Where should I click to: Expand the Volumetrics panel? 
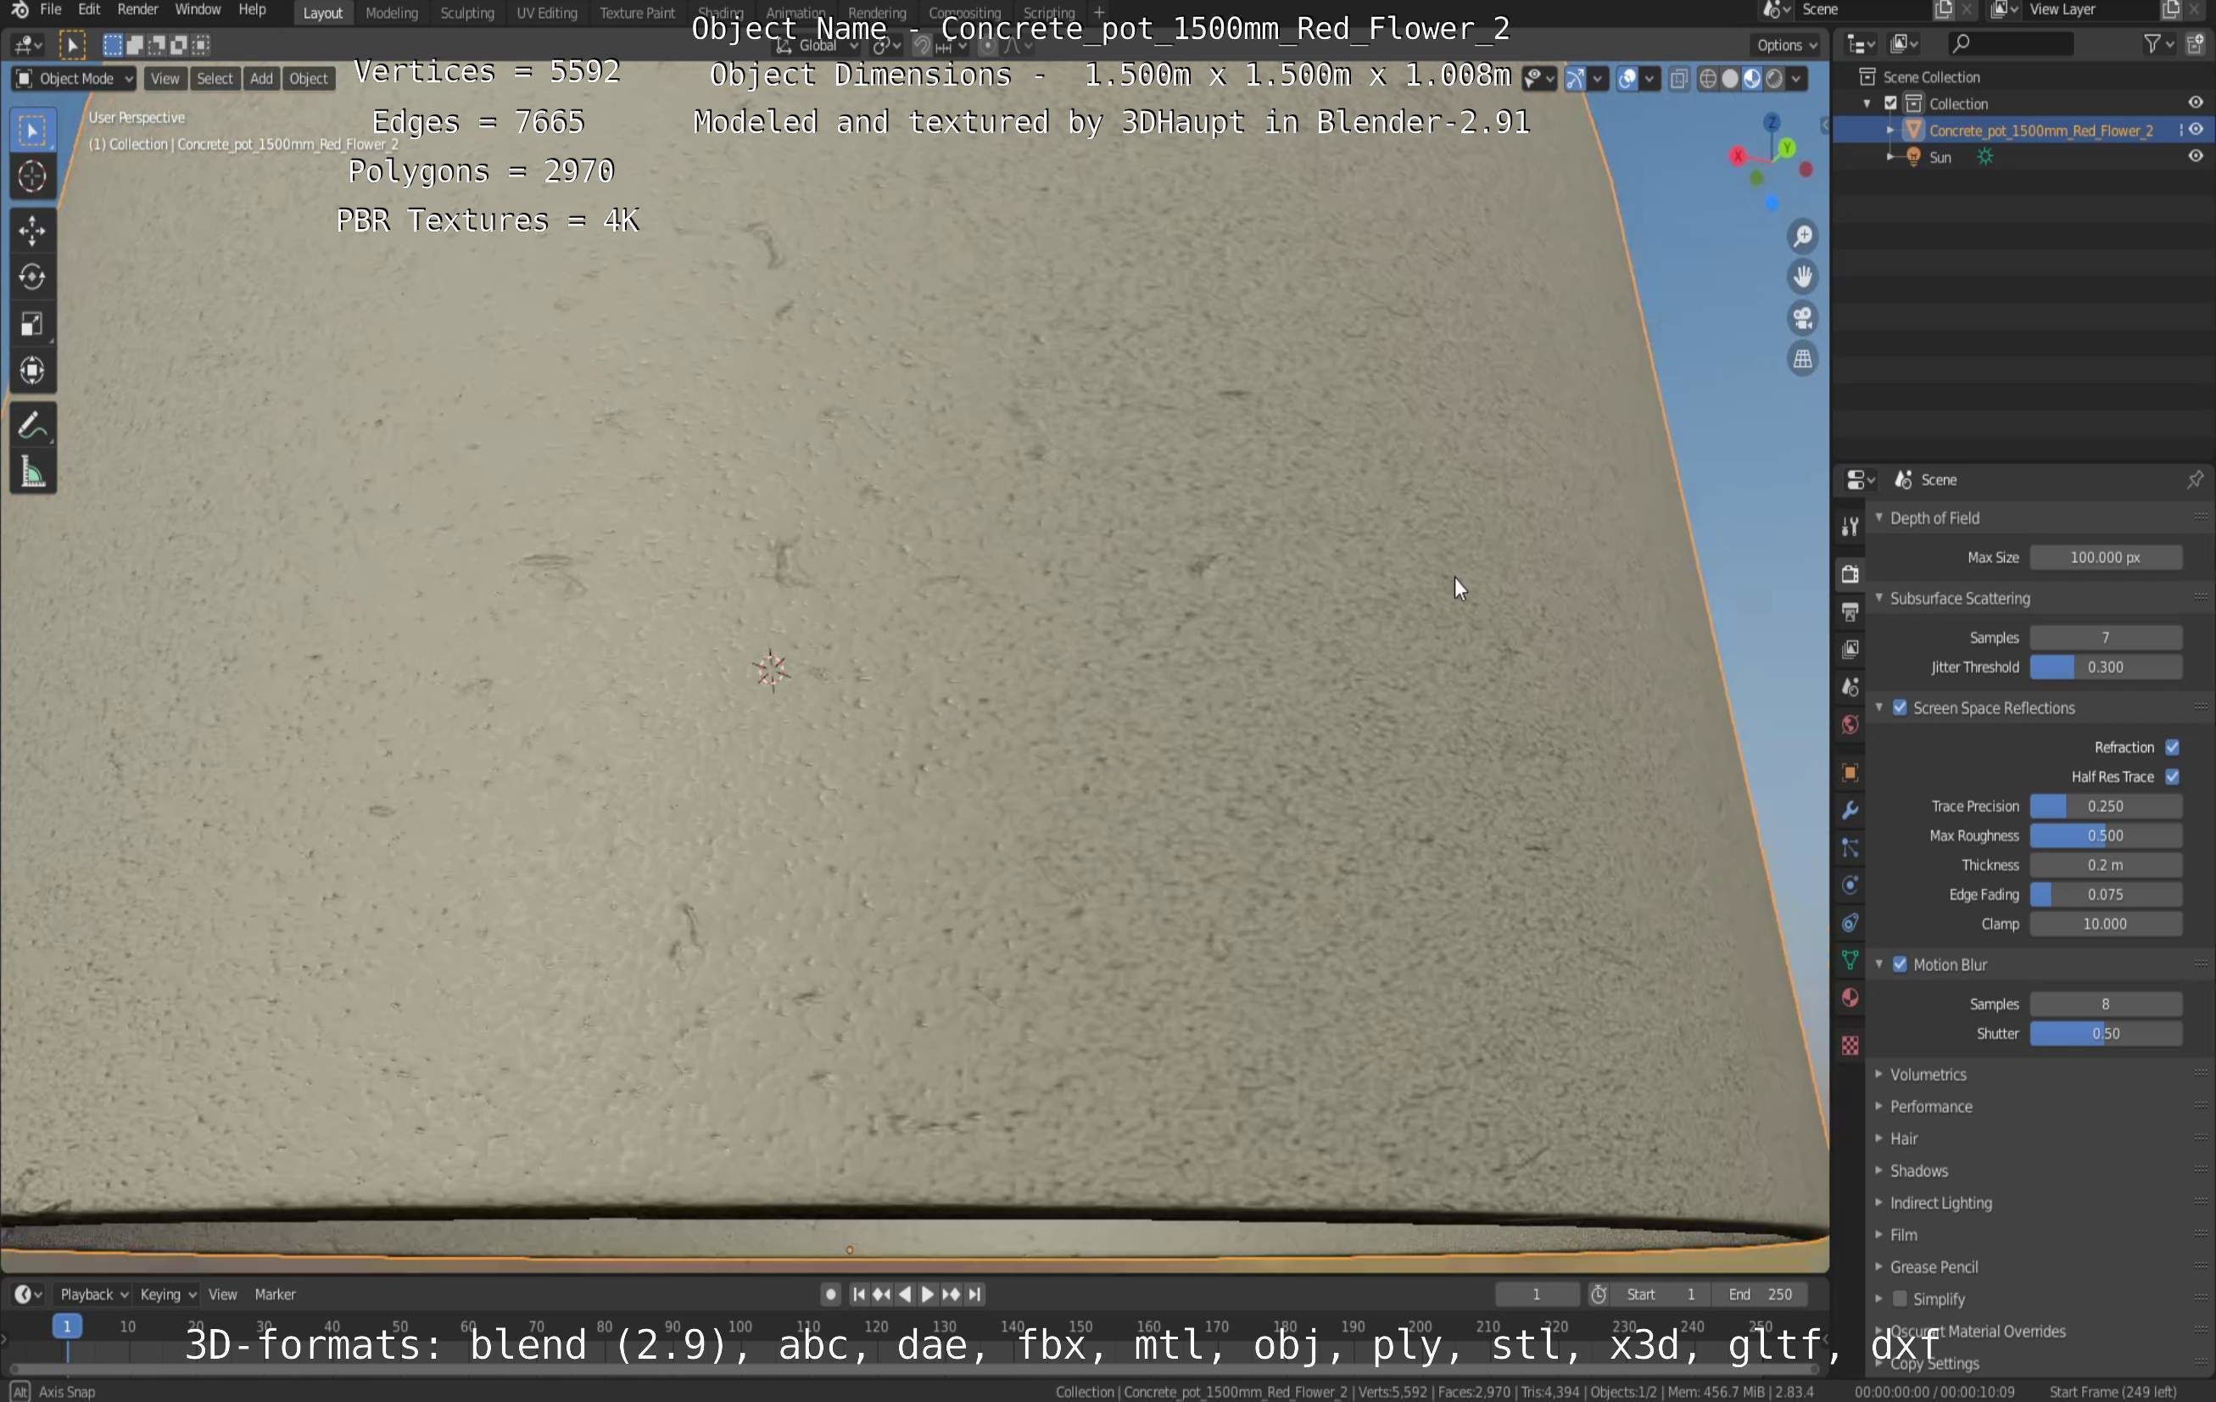click(x=1879, y=1074)
